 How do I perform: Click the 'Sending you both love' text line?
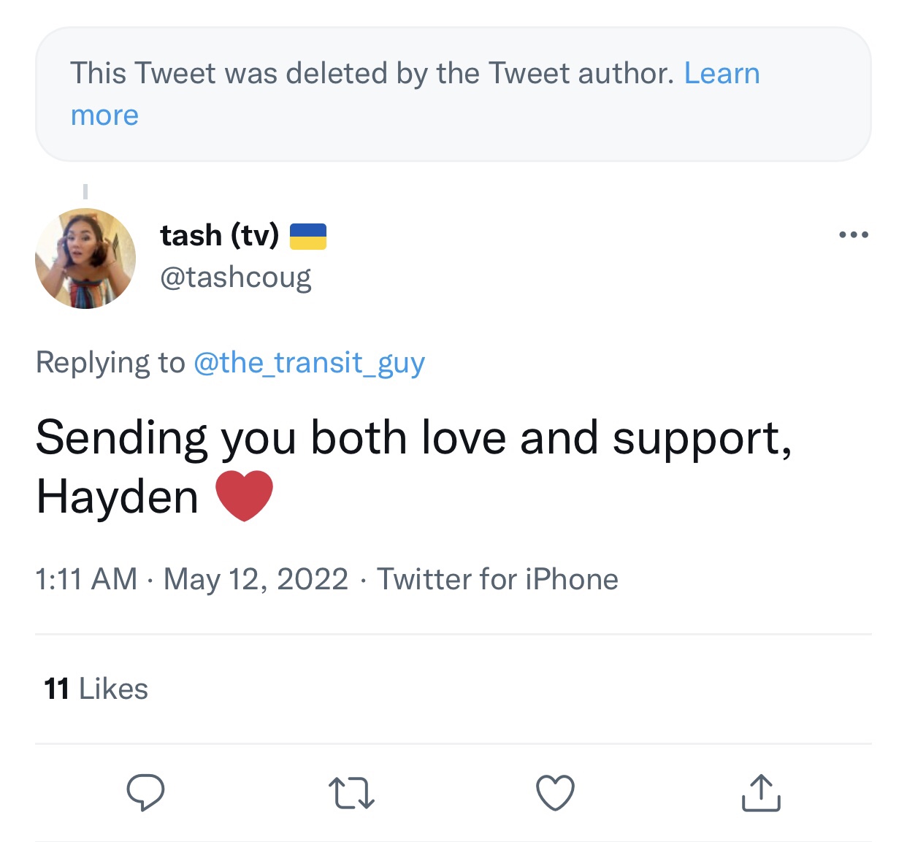[413, 438]
